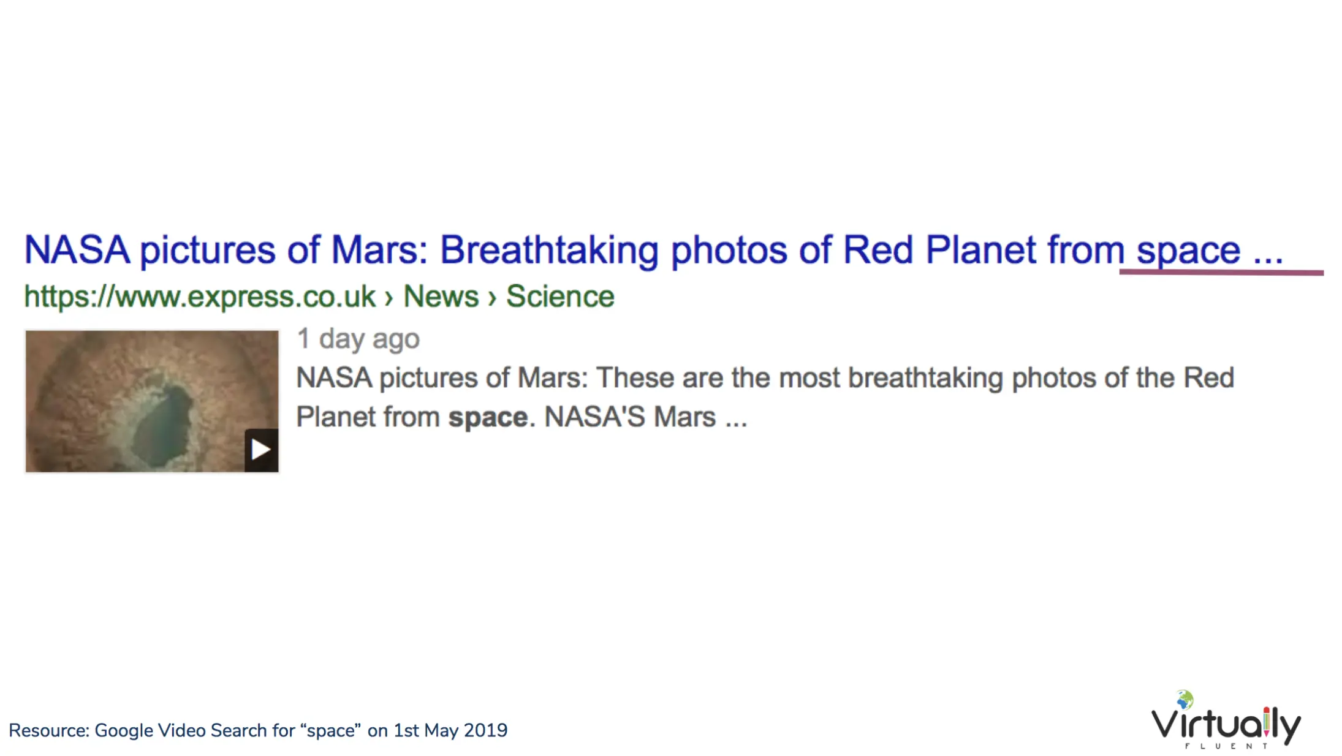Screen dimensions: 1342x756
Task: Click the "FLUENT" text under the logo
Action: click(1226, 746)
